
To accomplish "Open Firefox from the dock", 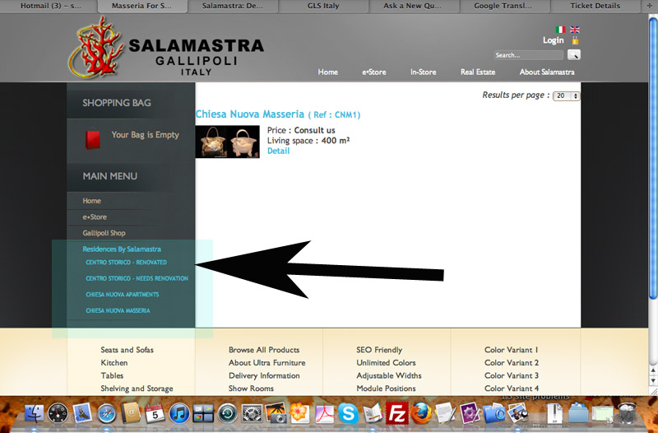I will [x=421, y=413].
